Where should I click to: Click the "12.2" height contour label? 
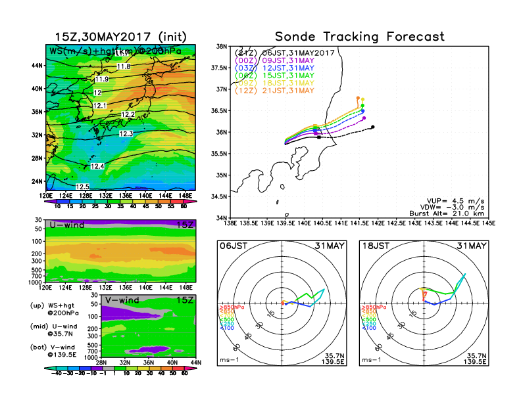(128, 115)
